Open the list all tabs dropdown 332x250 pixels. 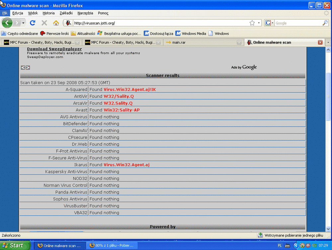328,43
